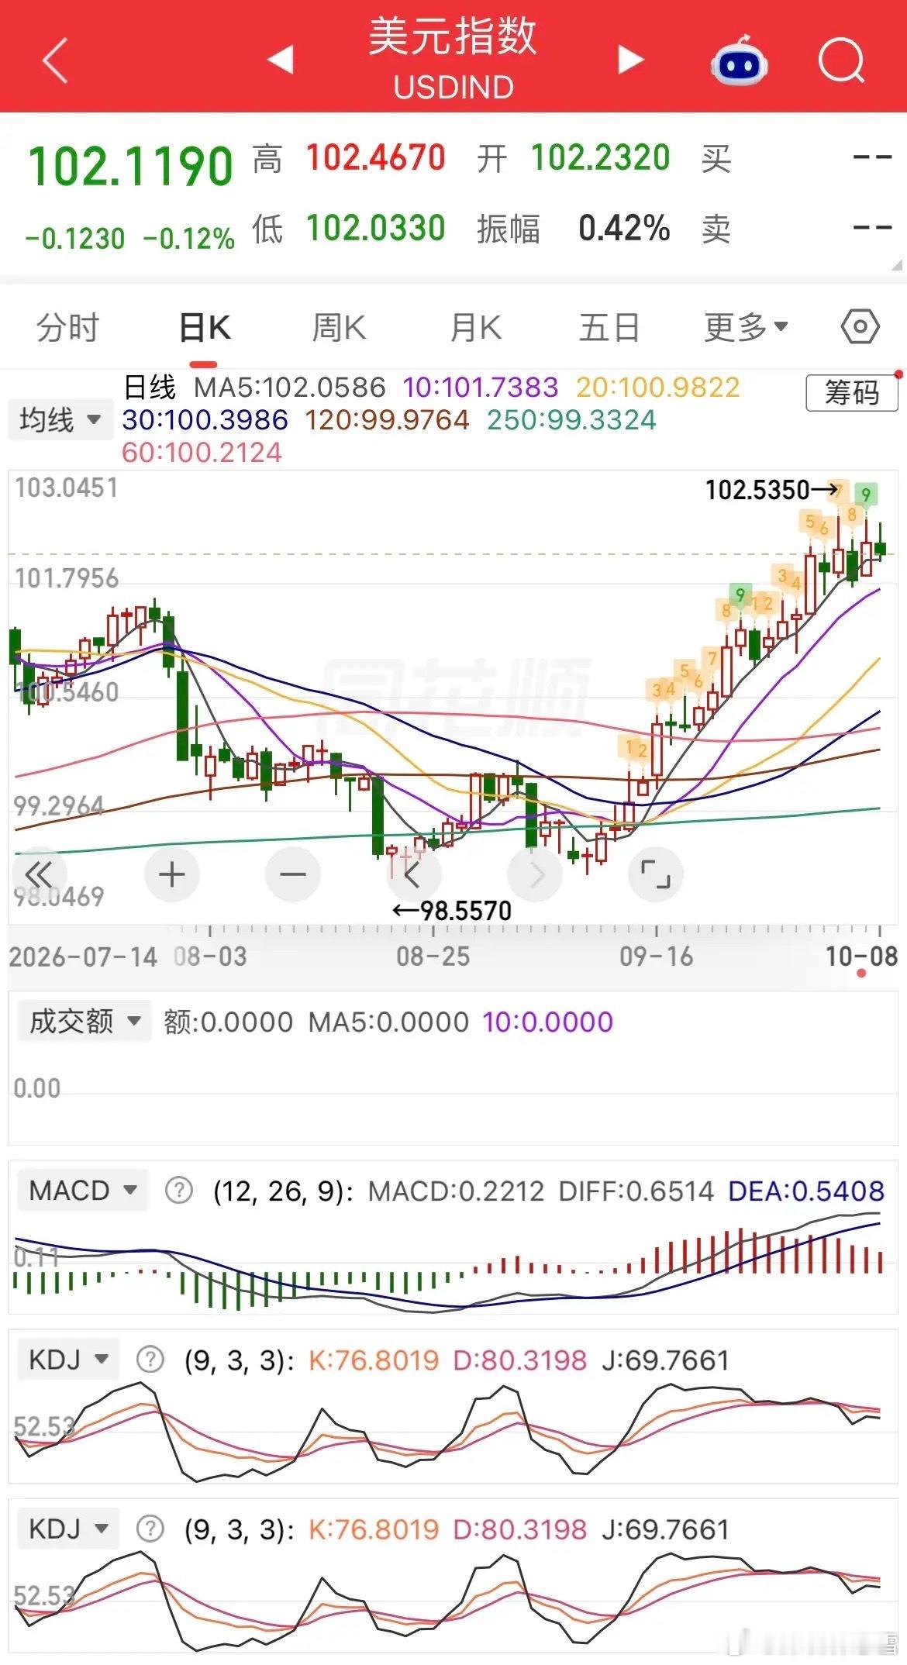Tap the 美元指数 USDIND title
Image resolution: width=907 pixels, height=1665 pixels.
[x=453, y=59]
